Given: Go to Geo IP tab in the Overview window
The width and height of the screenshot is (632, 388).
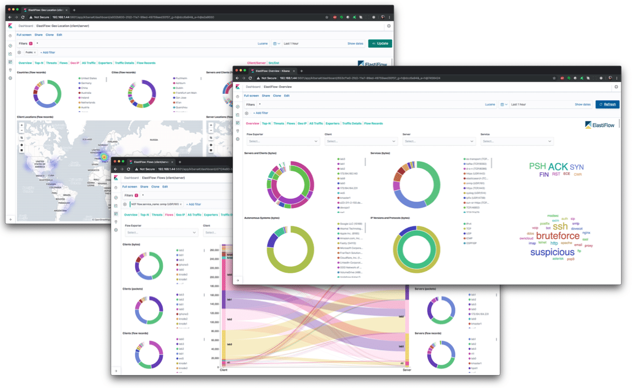Looking at the screenshot, I should pyautogui.click(x=302, y=123).
